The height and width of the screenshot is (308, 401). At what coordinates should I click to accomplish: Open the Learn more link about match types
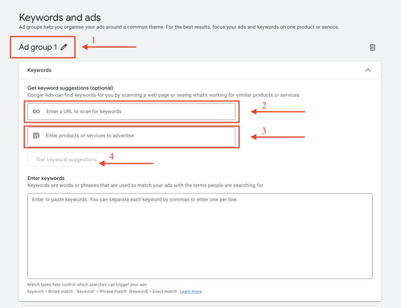point(190,292)
